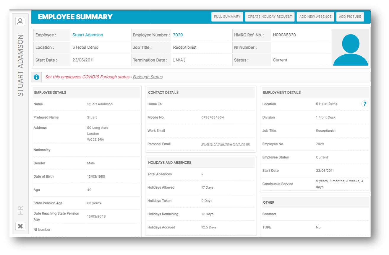Click employee number 7029 link
Image resolution: width=389 pixels, height=255 pixels.
coord(178,35)
